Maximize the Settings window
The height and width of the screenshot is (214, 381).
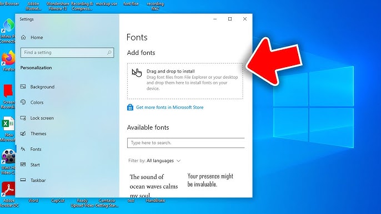click(230, 19)
